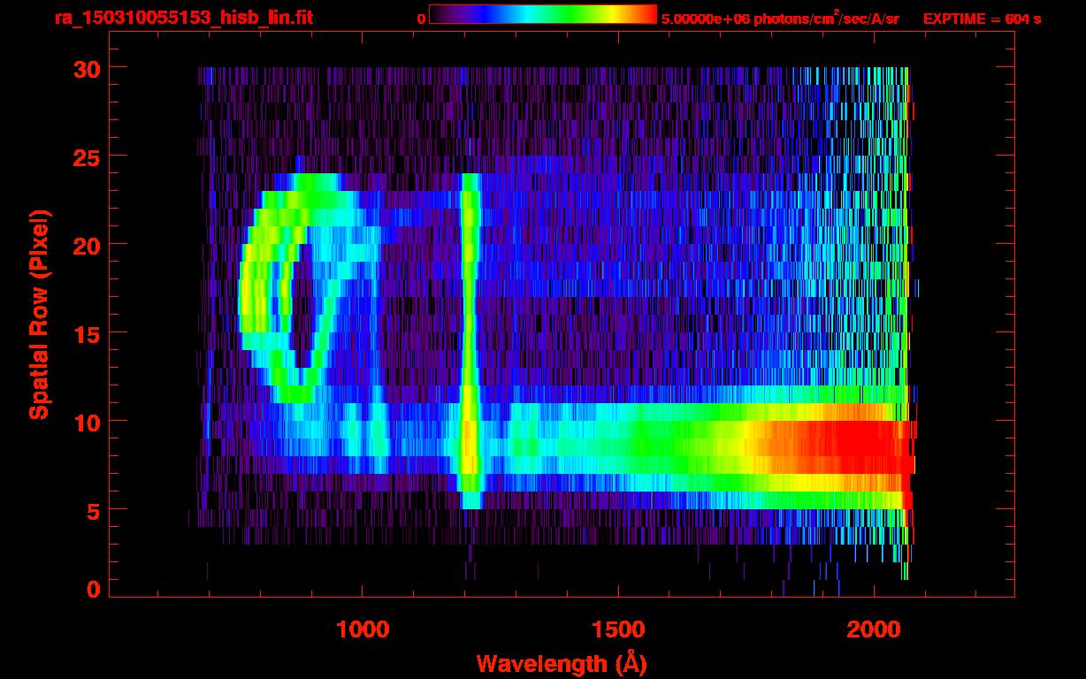
Task: Click the color bar minimum value 0
Action: tap(422, 19)
